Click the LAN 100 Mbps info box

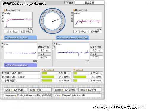coord(15,90)
